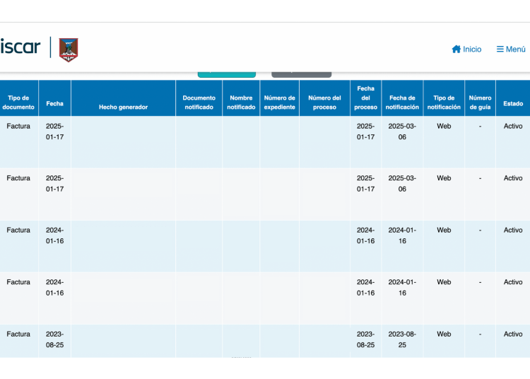Click the 'Fecha del proceso' column header
The height and width of the screenshot is (379, 530).
tap(366, 98)
